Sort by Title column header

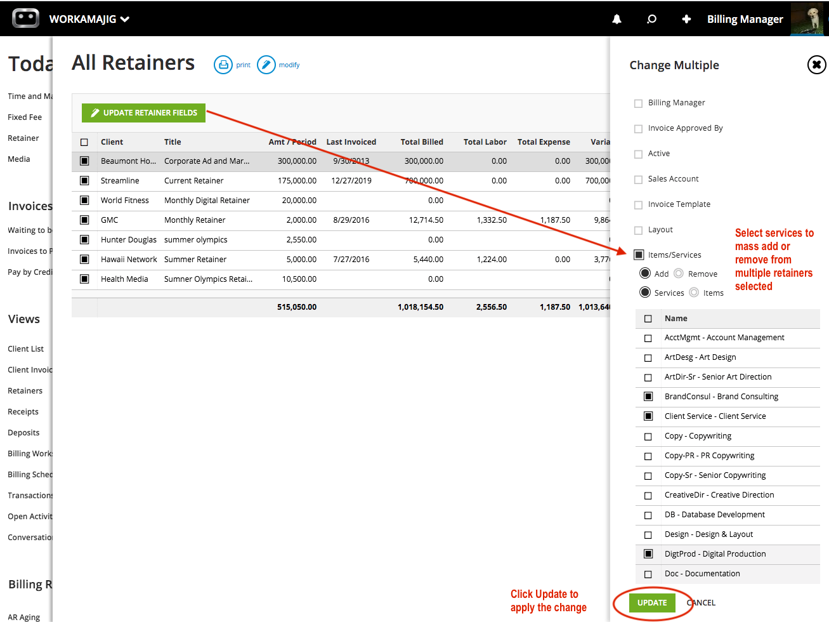pos(173,142)
